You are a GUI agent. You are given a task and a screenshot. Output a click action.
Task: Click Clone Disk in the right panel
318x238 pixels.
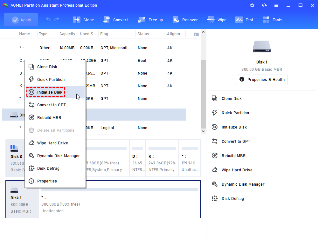[x=227, y=99]
